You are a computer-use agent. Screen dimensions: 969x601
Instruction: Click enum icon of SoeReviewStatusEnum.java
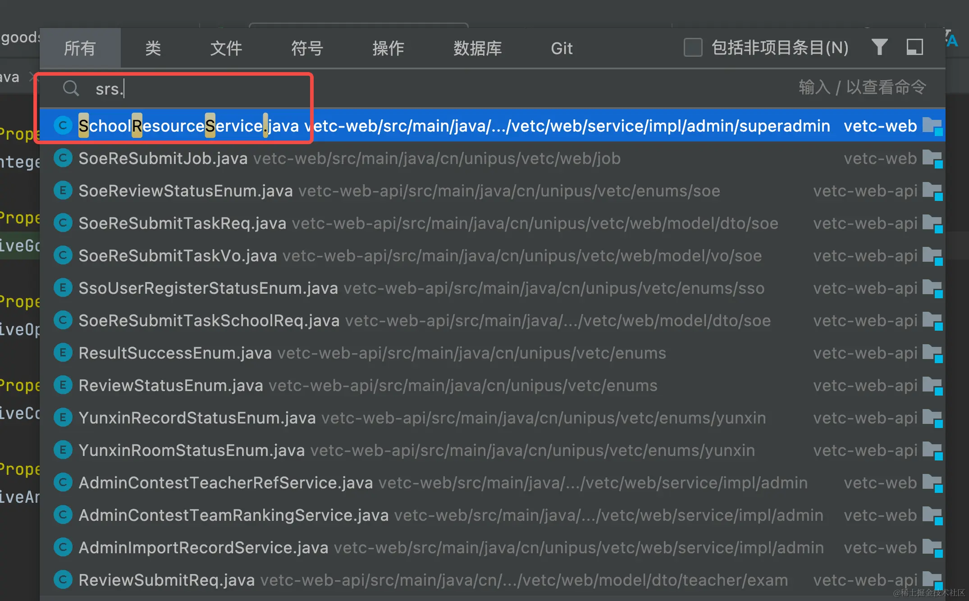coord(63,191)
